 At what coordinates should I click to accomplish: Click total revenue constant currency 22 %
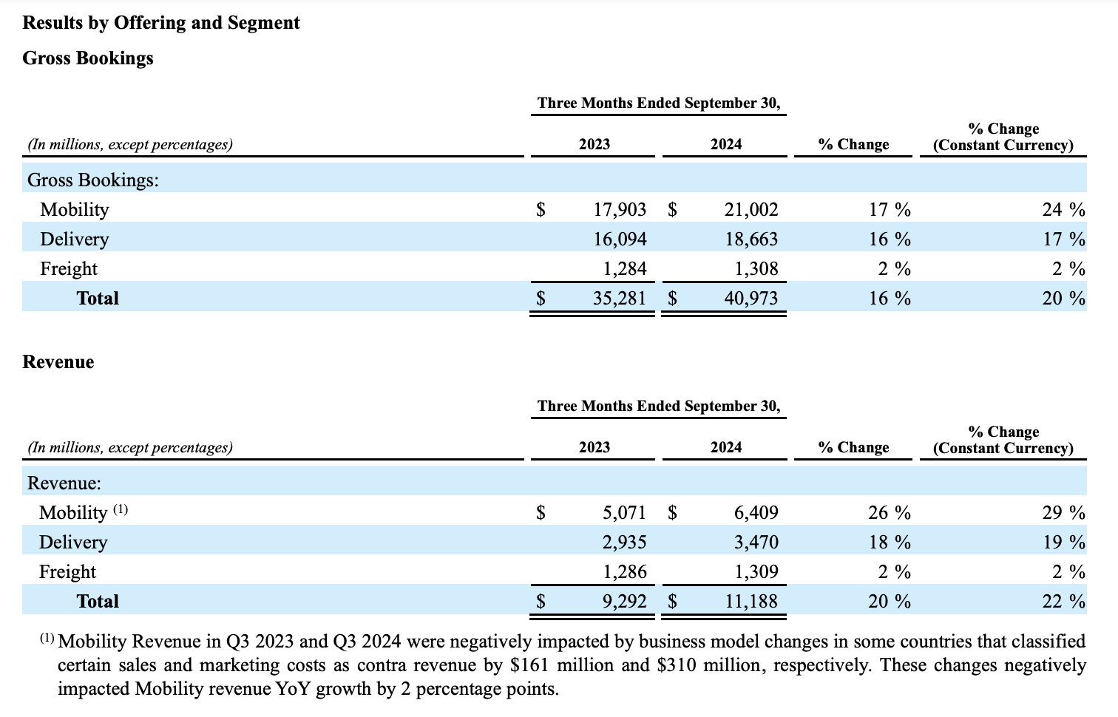coord(1063,602)
